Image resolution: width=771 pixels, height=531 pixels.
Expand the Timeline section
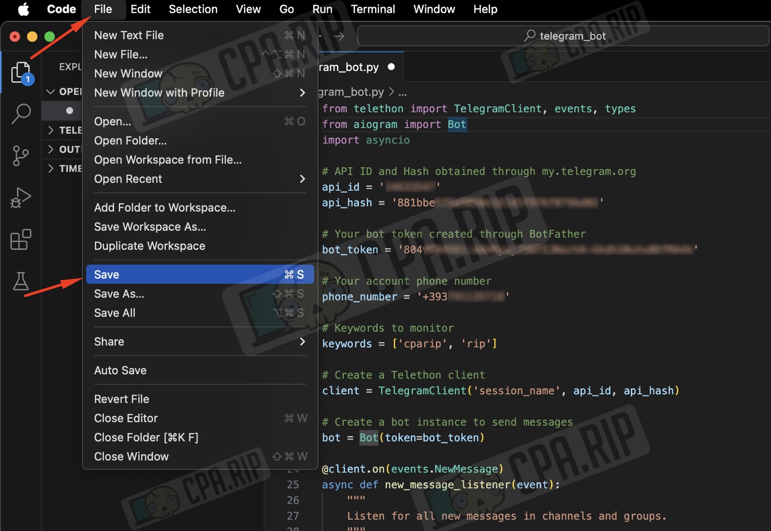[x=50, y=168]
